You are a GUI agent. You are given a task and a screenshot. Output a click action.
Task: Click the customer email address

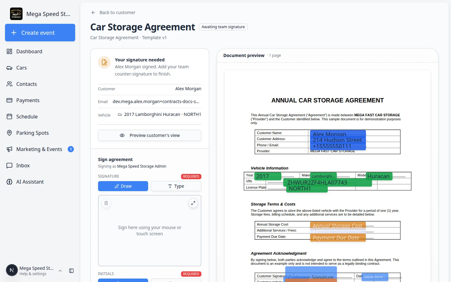(156, 102)
